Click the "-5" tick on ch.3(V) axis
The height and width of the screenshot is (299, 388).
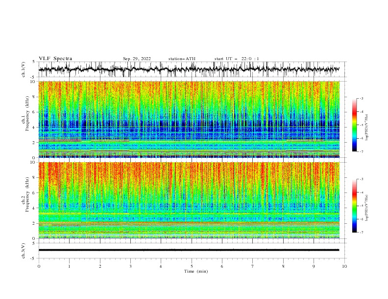pos(33,258)
